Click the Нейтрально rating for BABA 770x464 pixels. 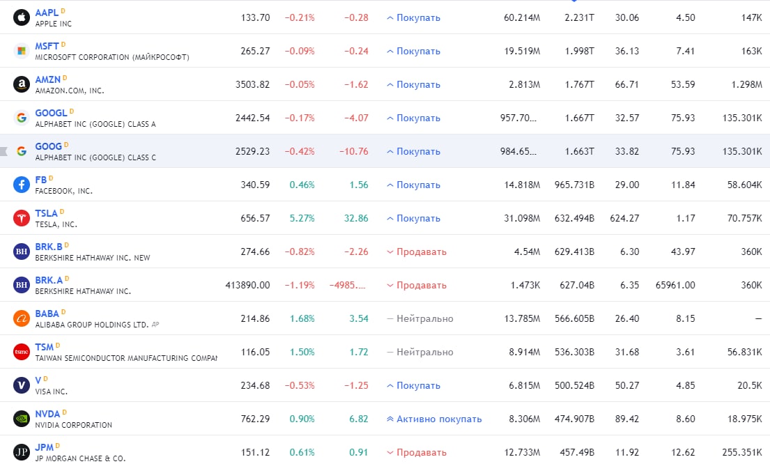click(x=420, y=318)
